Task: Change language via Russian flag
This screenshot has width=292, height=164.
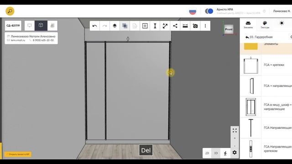Action: (193, 11)
